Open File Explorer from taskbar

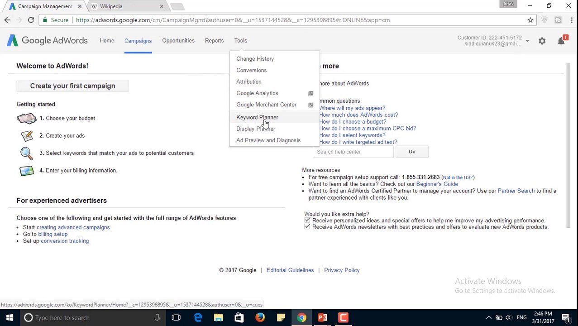pos(218,318)
